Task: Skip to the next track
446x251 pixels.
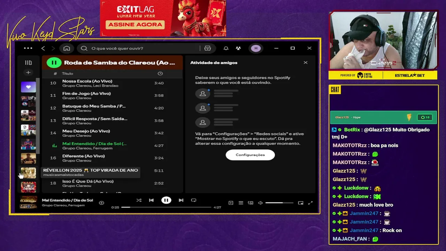Action: [x=181, y=200]
